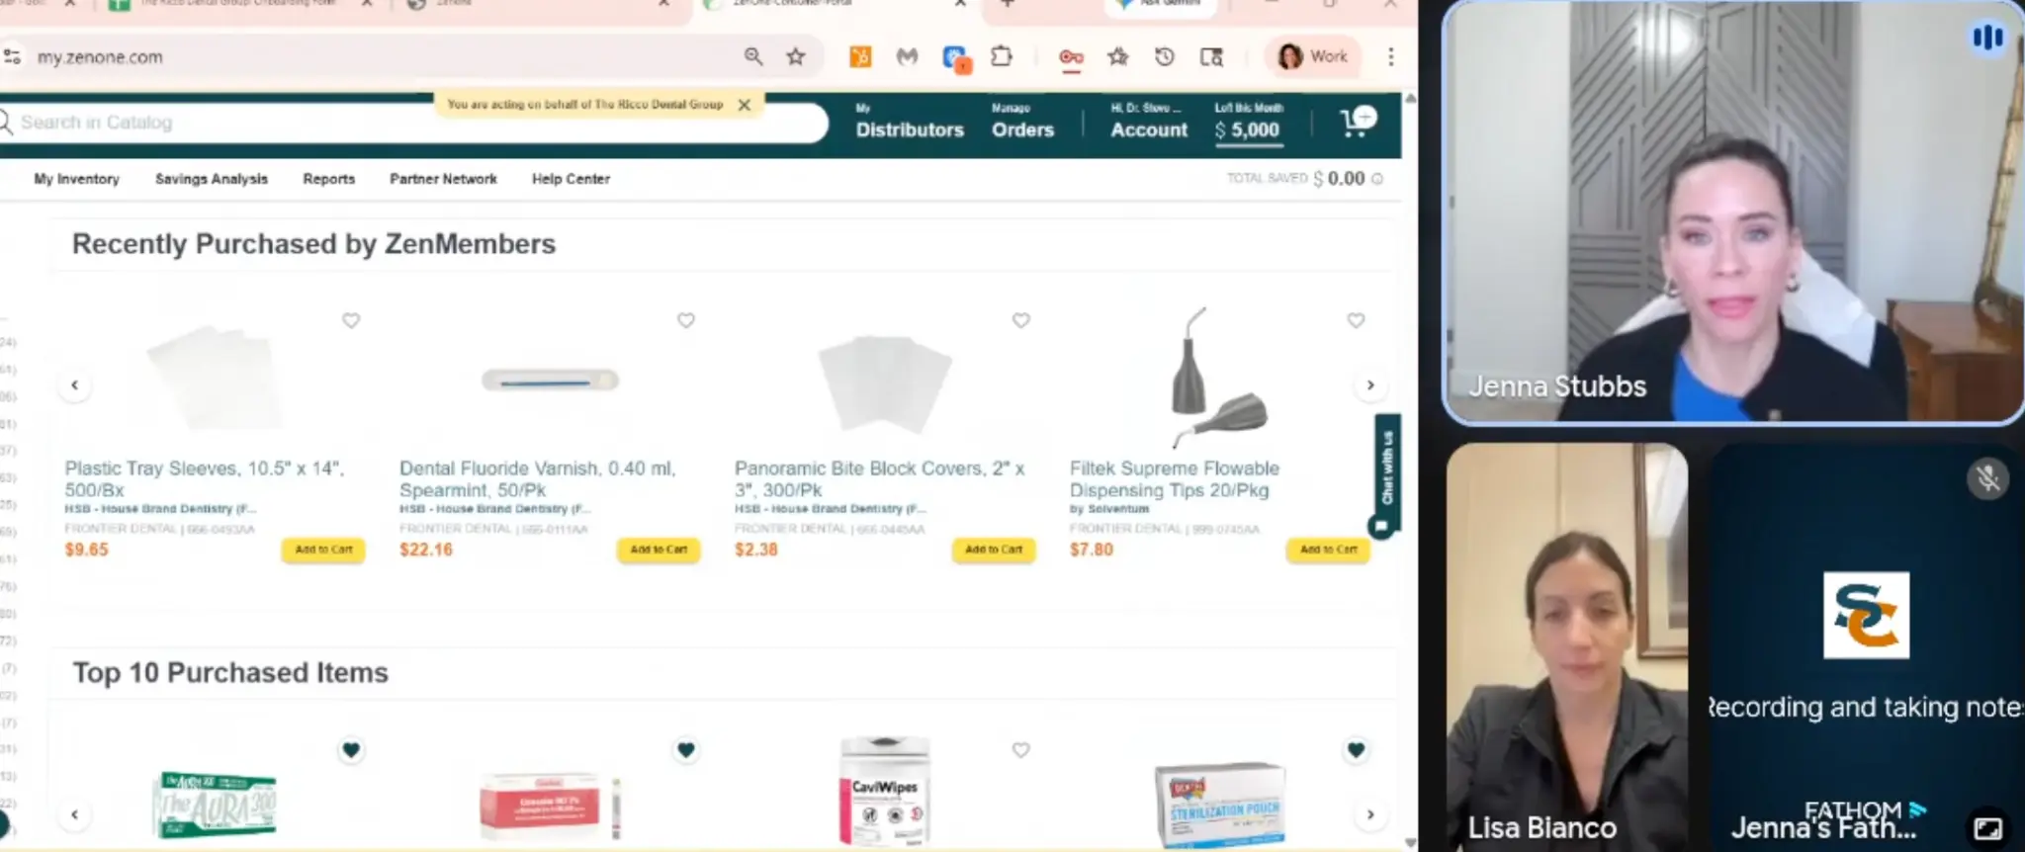
Task: Open the shopping cart icon
Action: [x=1357, y=123]
